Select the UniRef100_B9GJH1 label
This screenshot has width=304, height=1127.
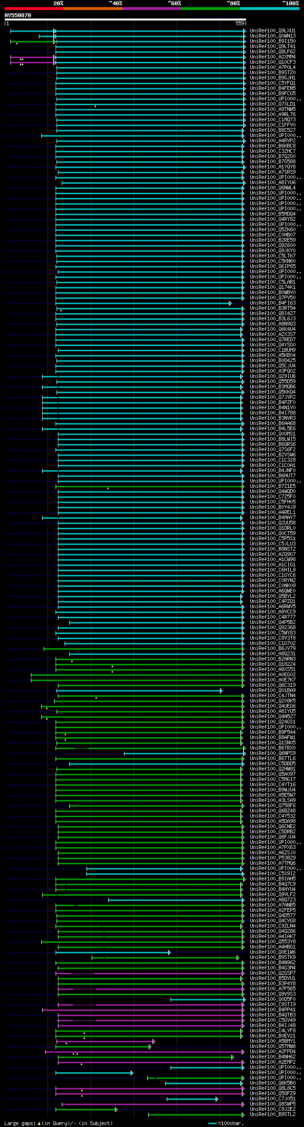coord(273,78)
